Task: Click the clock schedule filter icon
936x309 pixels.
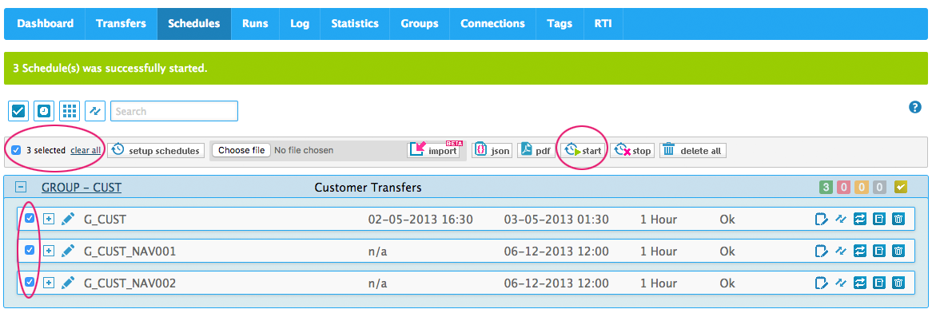Action: tap(44, 111)
